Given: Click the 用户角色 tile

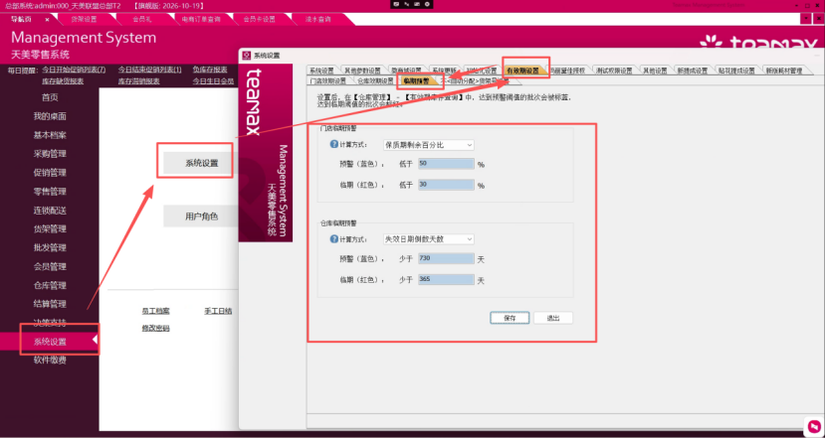Looking at the screenshot, I should point(201,216).
